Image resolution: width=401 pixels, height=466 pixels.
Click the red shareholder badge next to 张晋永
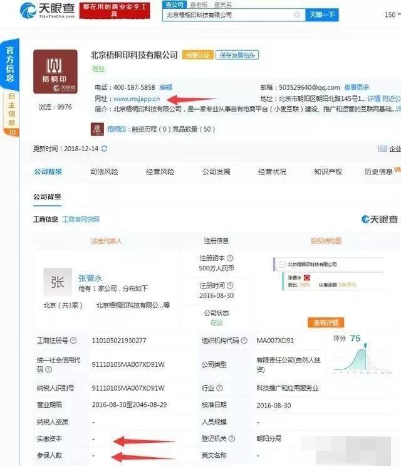coord(307,278)
